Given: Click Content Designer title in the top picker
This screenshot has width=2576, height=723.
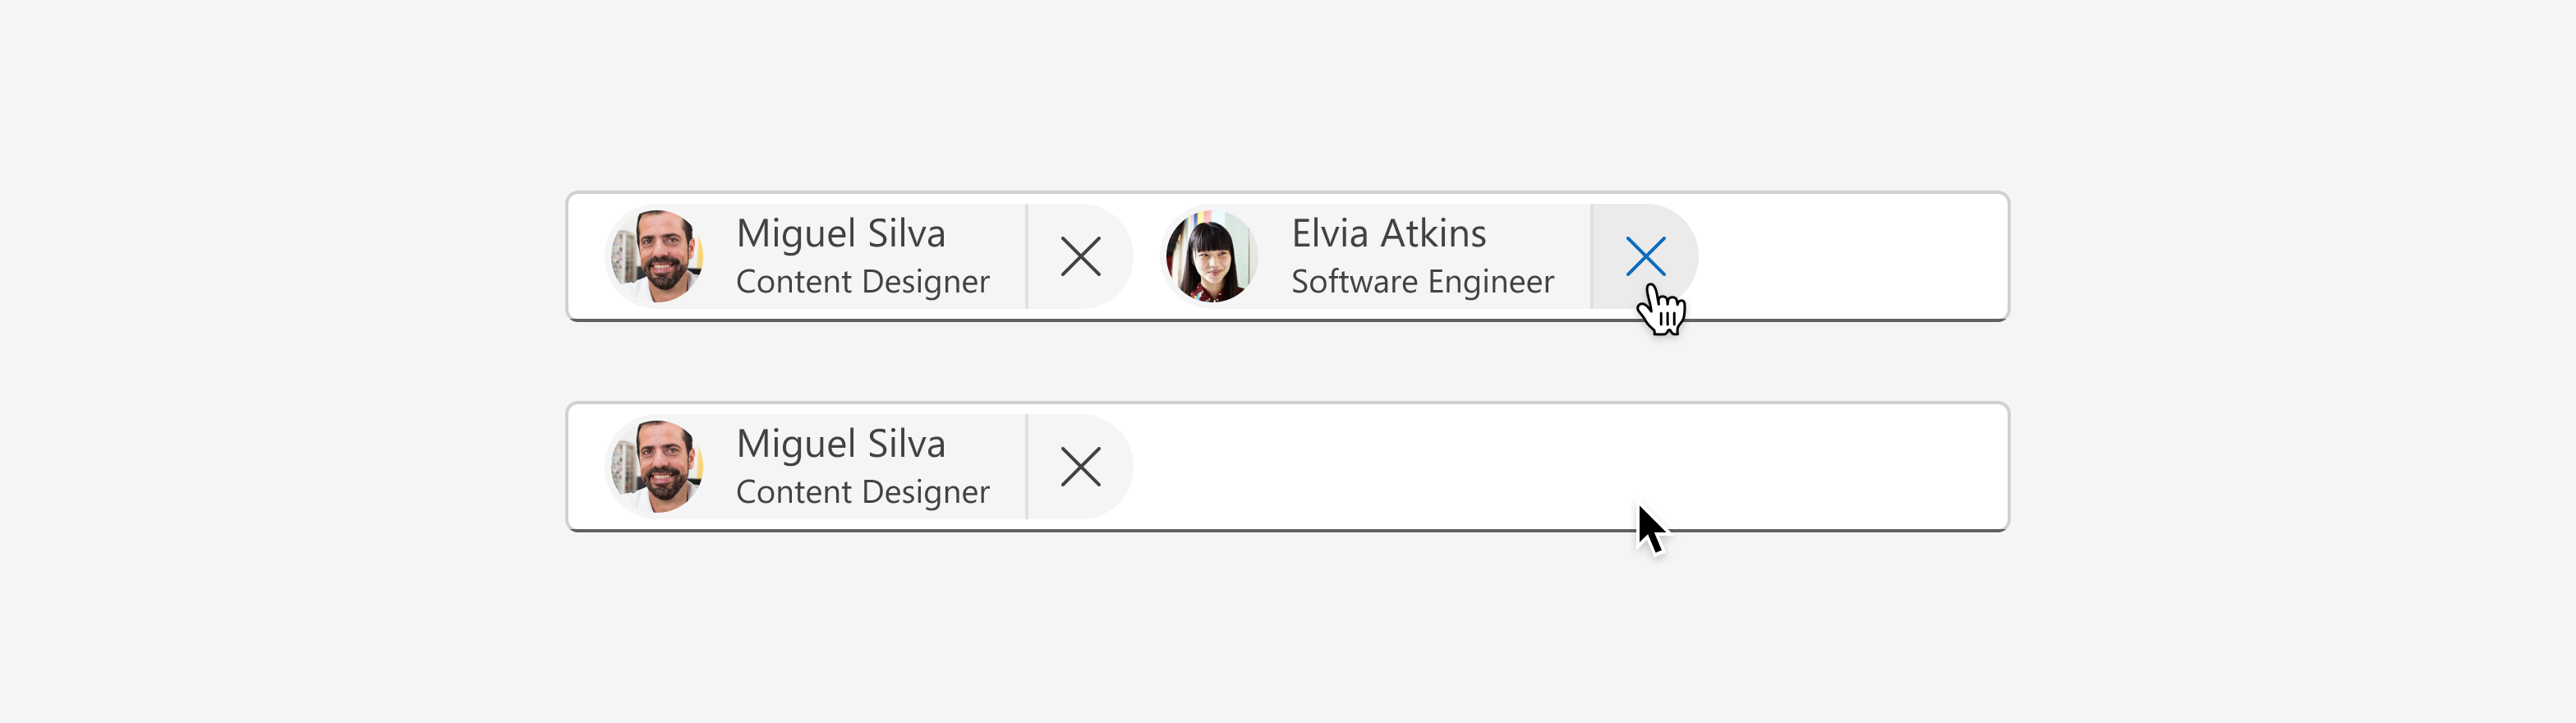Looking at the screenshot, I should point(862,282).
